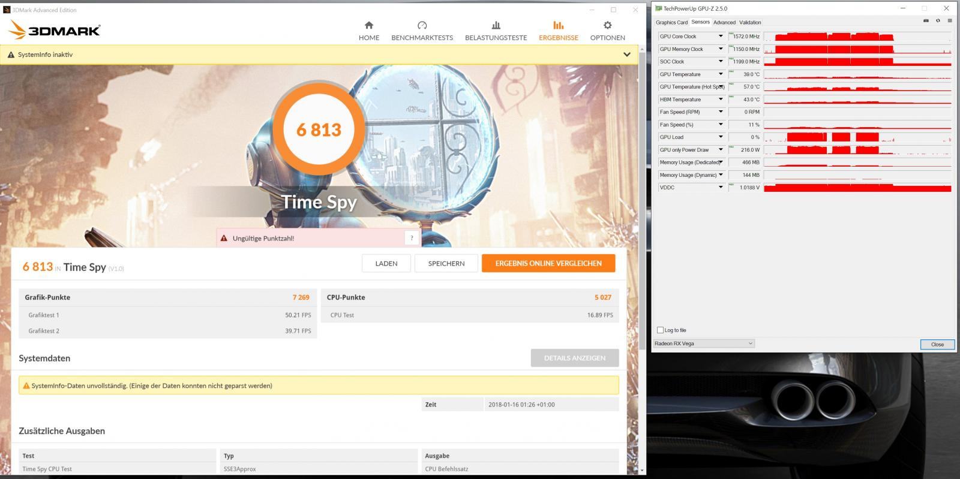Click the Close button in GPU-Z
This screenshot has height=479, width=960.
[x=937, y=344]
